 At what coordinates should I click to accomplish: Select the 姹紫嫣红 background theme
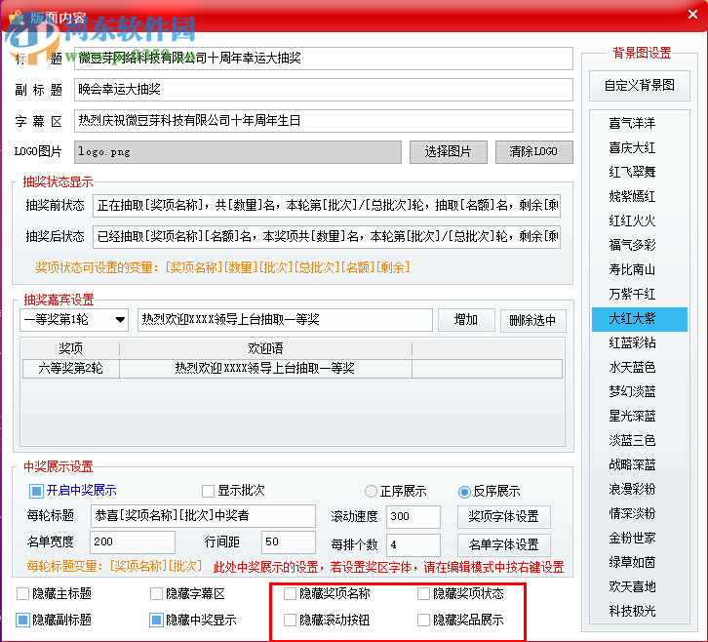640,196
